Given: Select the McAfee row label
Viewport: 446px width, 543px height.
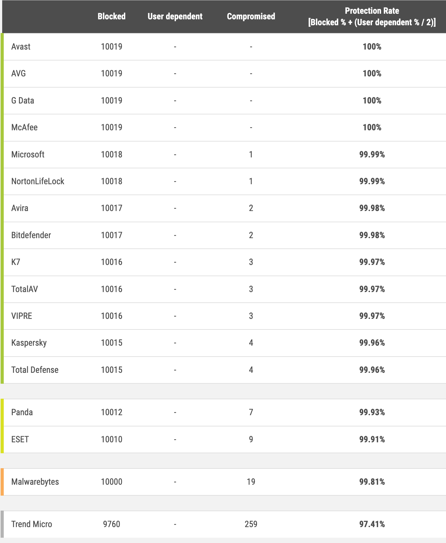Looking at the screenshot, I should [24, 127].
